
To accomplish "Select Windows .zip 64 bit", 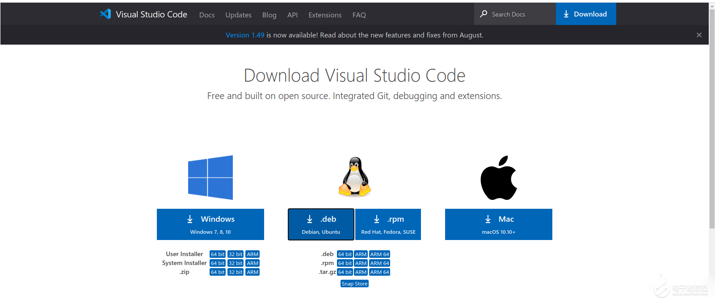I will point(218,272).
